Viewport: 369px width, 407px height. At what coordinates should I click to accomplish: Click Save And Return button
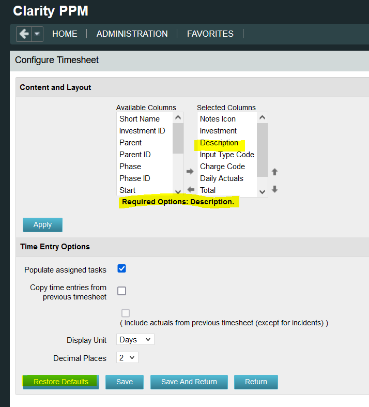tap(189, 382)
